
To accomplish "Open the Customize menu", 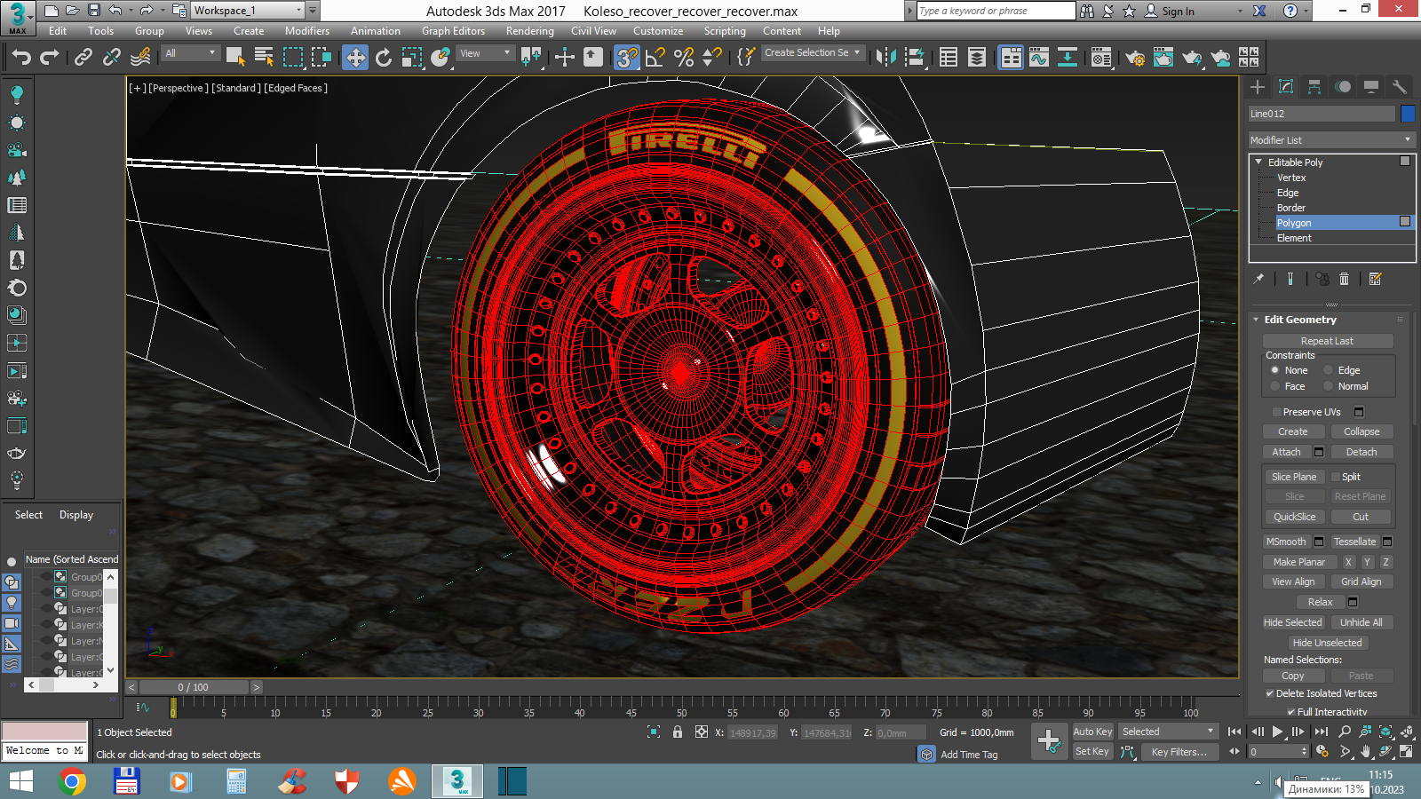I will tap(658, 31).
